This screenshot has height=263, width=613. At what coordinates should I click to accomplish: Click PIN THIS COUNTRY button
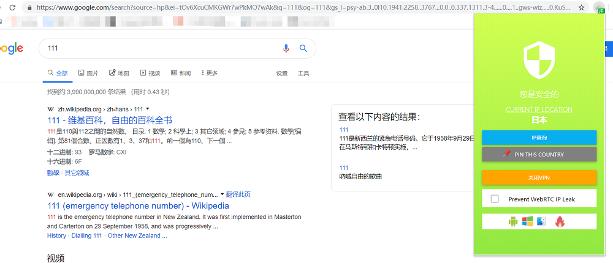[x=539, y=154]
